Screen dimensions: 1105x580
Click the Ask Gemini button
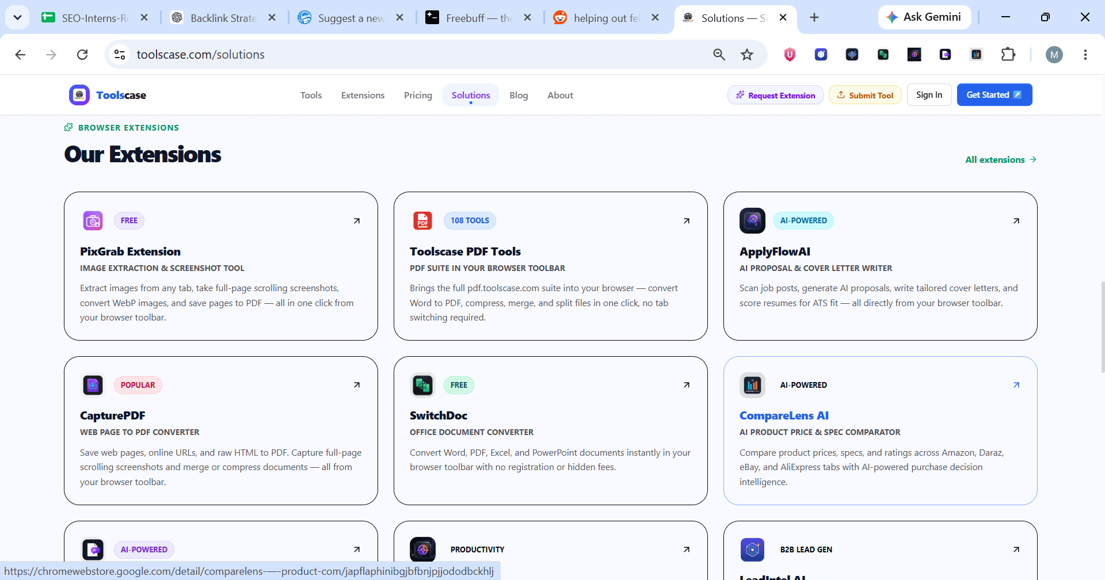pyautogui.click(x=924, y=17)
